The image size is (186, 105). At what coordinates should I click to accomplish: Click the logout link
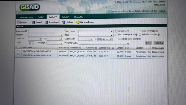click(x=162, y=11)
